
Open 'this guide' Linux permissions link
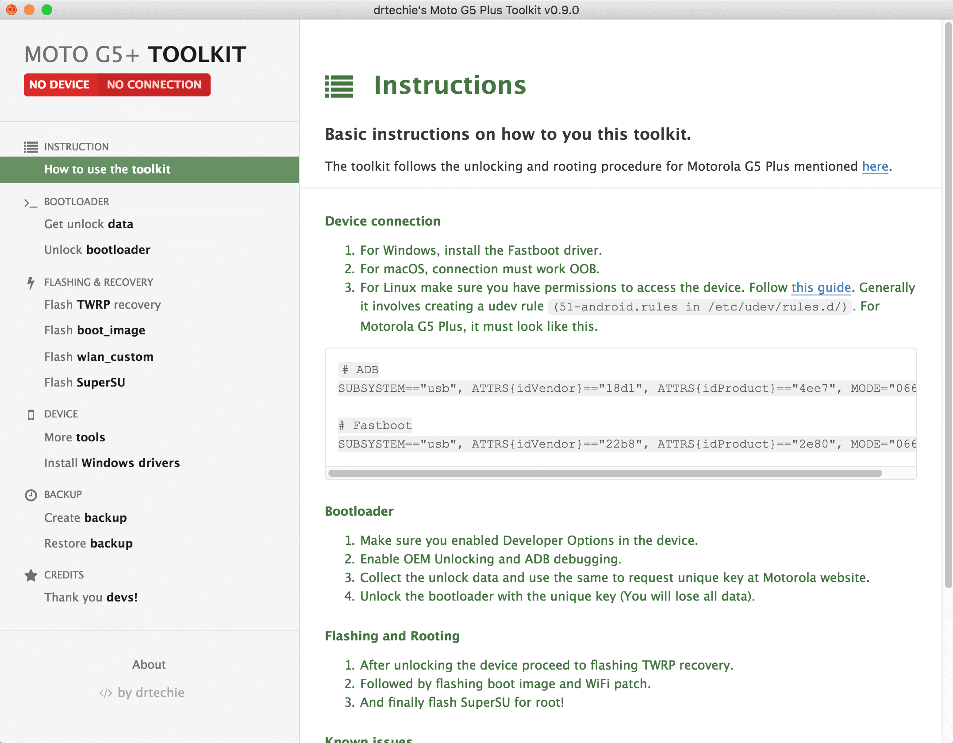tap(821, 287)
